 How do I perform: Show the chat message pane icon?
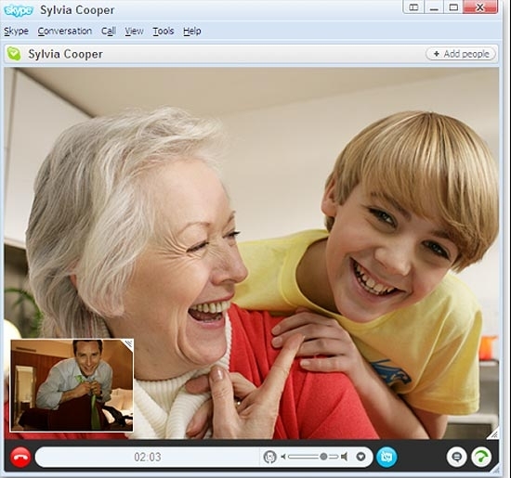click(456, 458)
